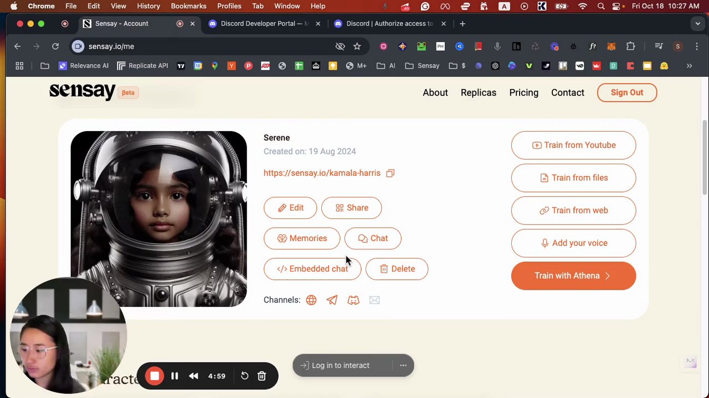The width and height of the screenshot is (709, 398).
Task: Open the Chrome three-dot menu
Action: [696, 46]
